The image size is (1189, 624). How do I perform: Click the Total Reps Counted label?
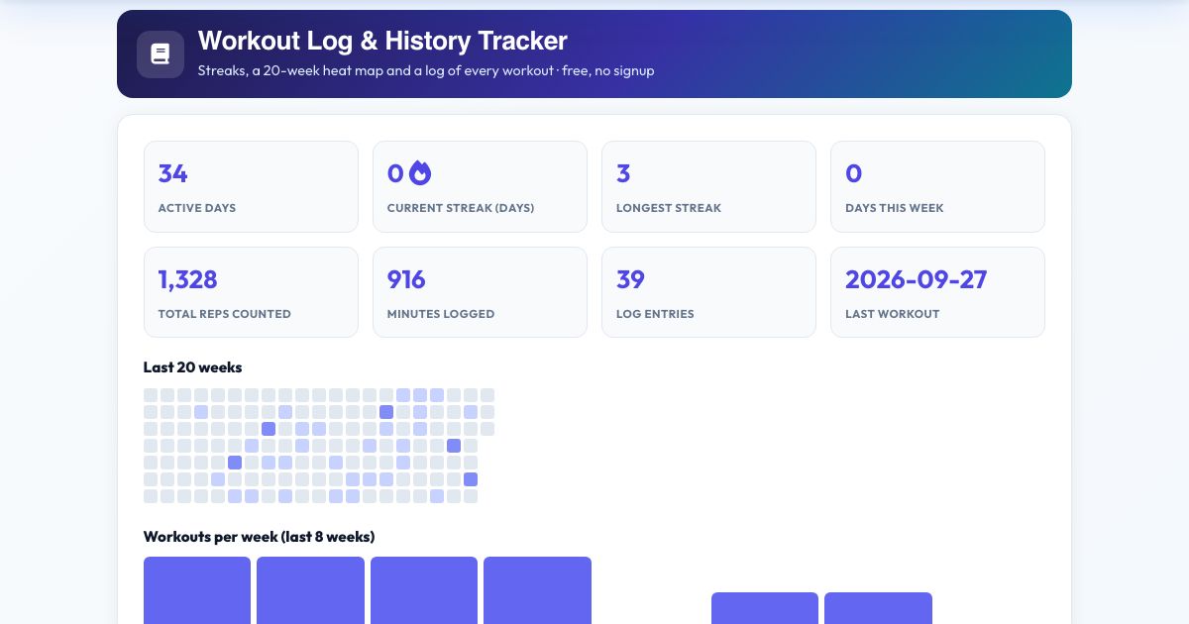[225, 314]
